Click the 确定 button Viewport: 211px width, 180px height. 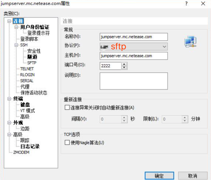pos(159,176)
